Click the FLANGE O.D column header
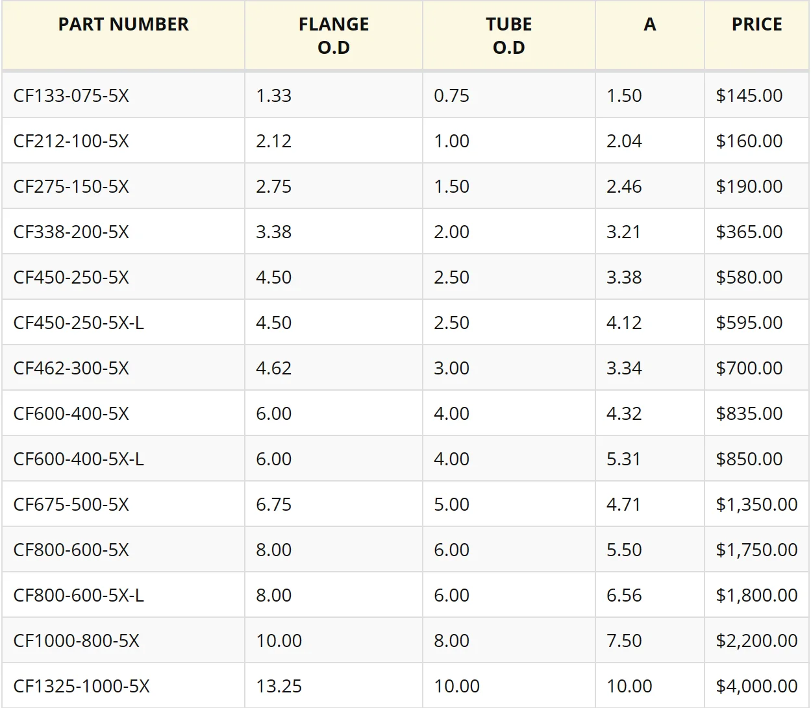Screen dimensions: 811x708 tap(333, 36)
